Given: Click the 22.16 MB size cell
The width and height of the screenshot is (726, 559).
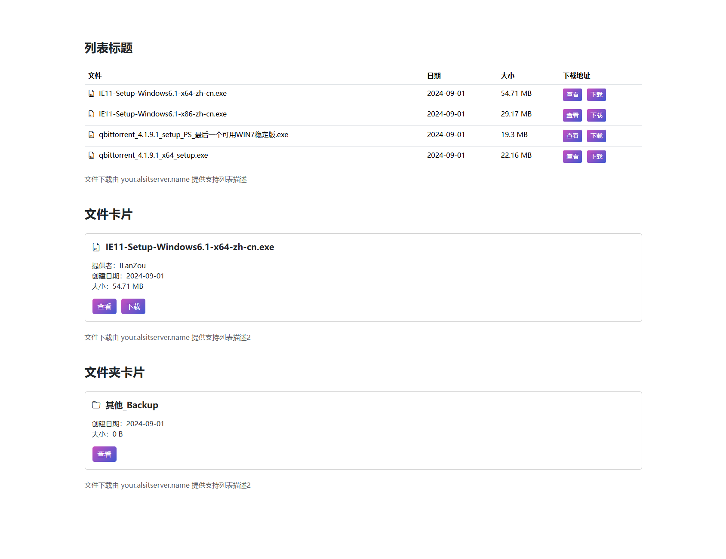Looking at the screenshot, I should click(516, 155).
